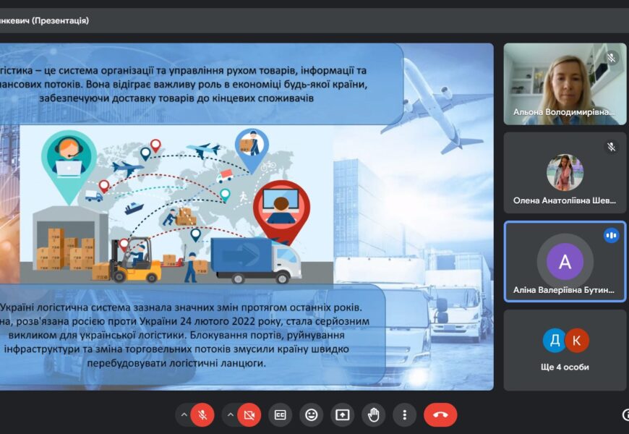Toggle closed captions
629x434 pixels.
280,414
